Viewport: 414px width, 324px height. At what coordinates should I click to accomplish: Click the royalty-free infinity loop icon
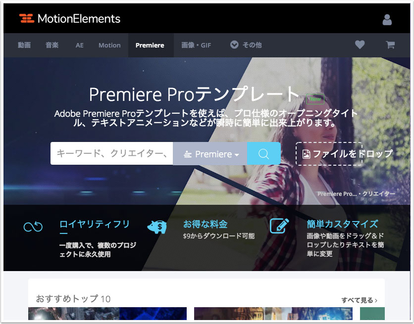click(33, 227)
